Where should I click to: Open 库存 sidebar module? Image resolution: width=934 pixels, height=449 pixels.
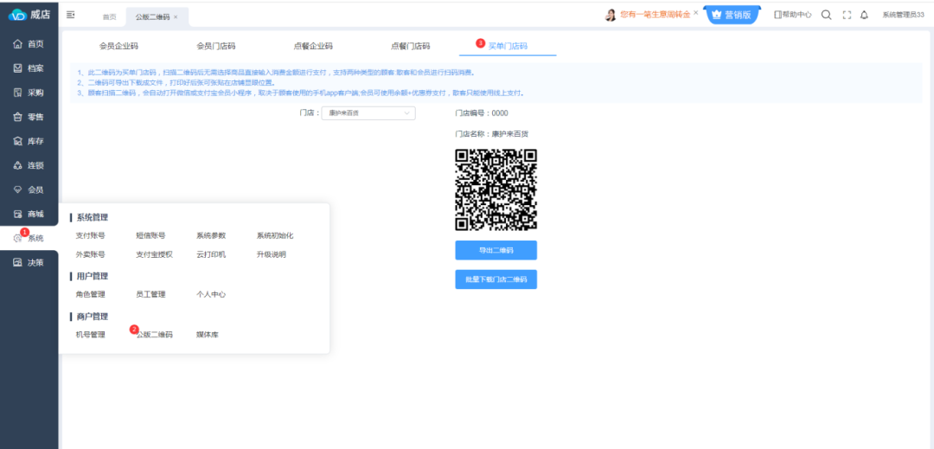29,141
